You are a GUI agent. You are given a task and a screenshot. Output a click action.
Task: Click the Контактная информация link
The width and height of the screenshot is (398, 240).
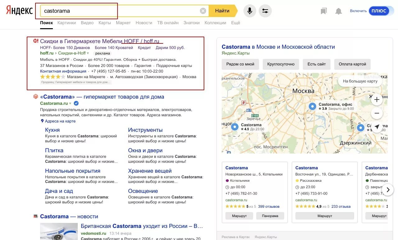coord(63,71)
